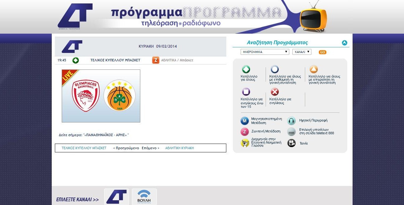Viewport: 404px width, 205px height.
Task: Click the ΔT logo in the top banner
Action: pyautogui.click(x=75, y=16)
